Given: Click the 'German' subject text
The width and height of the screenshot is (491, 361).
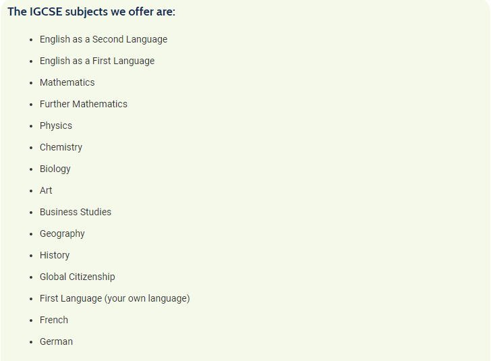Looking at the screenshot, I should (56, 341).
